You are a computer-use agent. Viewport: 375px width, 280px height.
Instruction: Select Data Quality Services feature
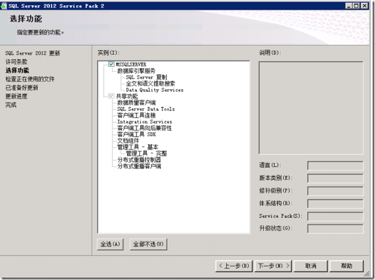tap(155, 90)
